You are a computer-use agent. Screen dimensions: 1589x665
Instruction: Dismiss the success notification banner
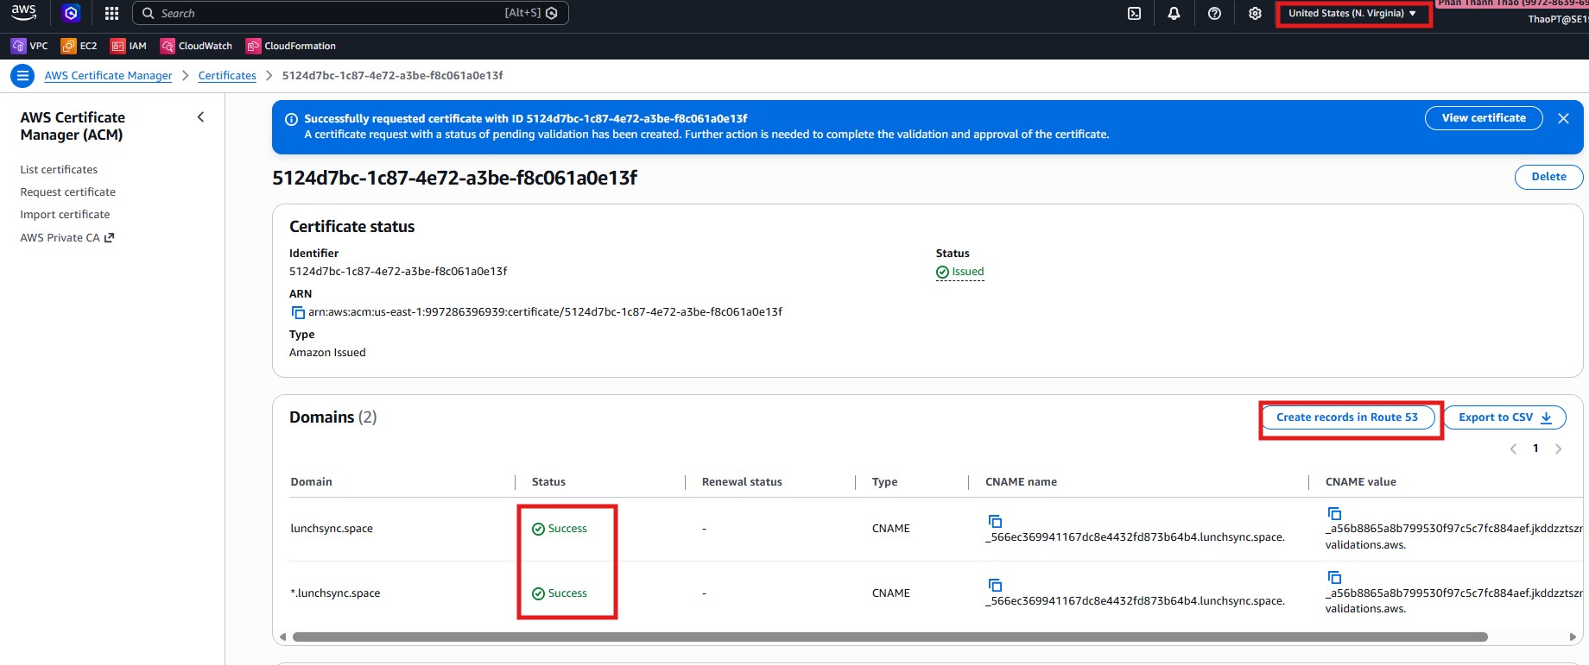[x=1563, y=119]
